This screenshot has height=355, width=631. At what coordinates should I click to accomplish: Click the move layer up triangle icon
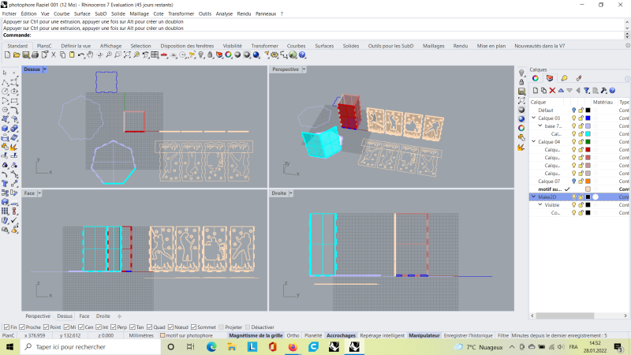pyautogui.click(x=561, y=91)
